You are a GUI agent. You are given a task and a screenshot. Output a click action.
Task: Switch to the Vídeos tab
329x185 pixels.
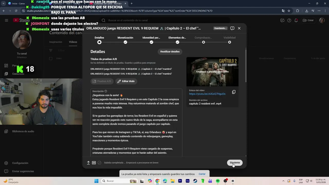tap(73, 42)
